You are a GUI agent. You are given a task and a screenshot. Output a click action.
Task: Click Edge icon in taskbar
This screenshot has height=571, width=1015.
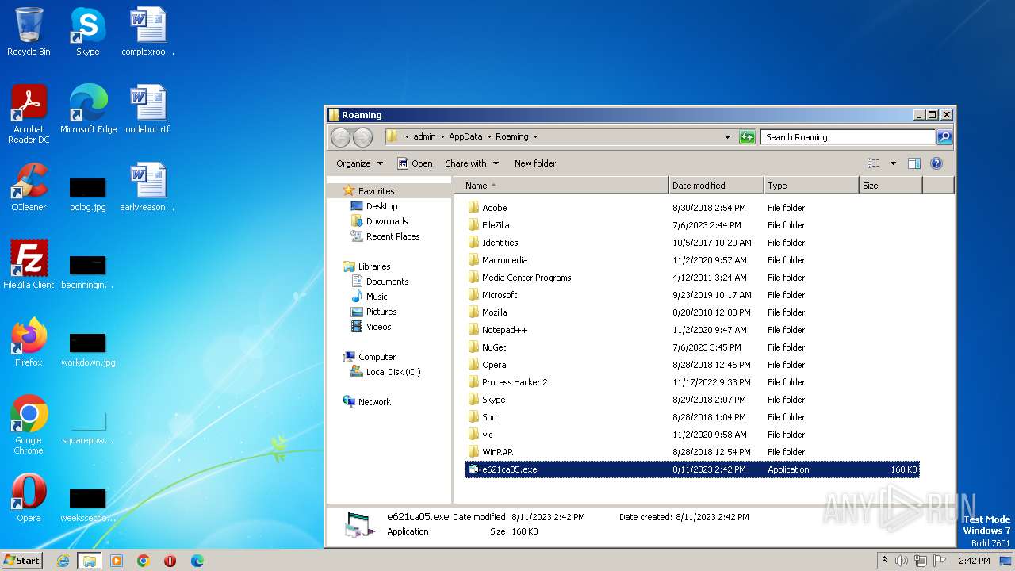tap(197, 561)
